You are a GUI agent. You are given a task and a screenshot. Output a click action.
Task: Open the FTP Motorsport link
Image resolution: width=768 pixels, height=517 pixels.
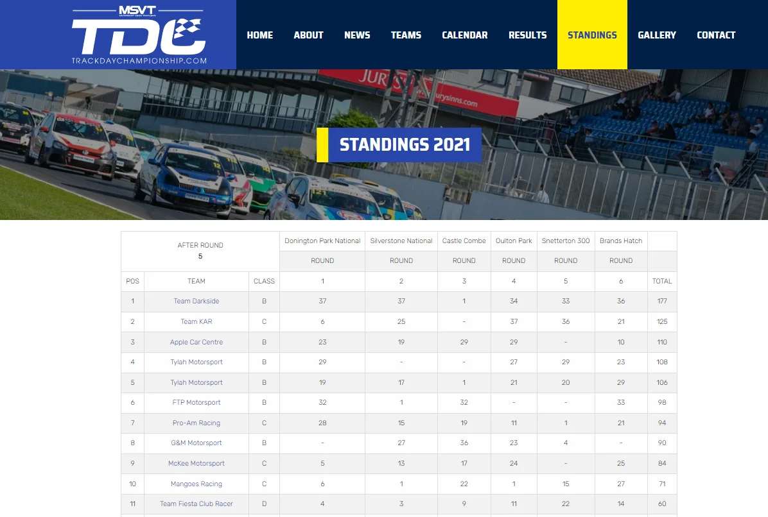click(x=196, y=403)
